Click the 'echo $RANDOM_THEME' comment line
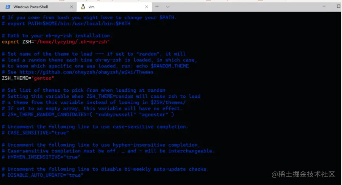Screen dimensions: 342x185 [96, 66]
